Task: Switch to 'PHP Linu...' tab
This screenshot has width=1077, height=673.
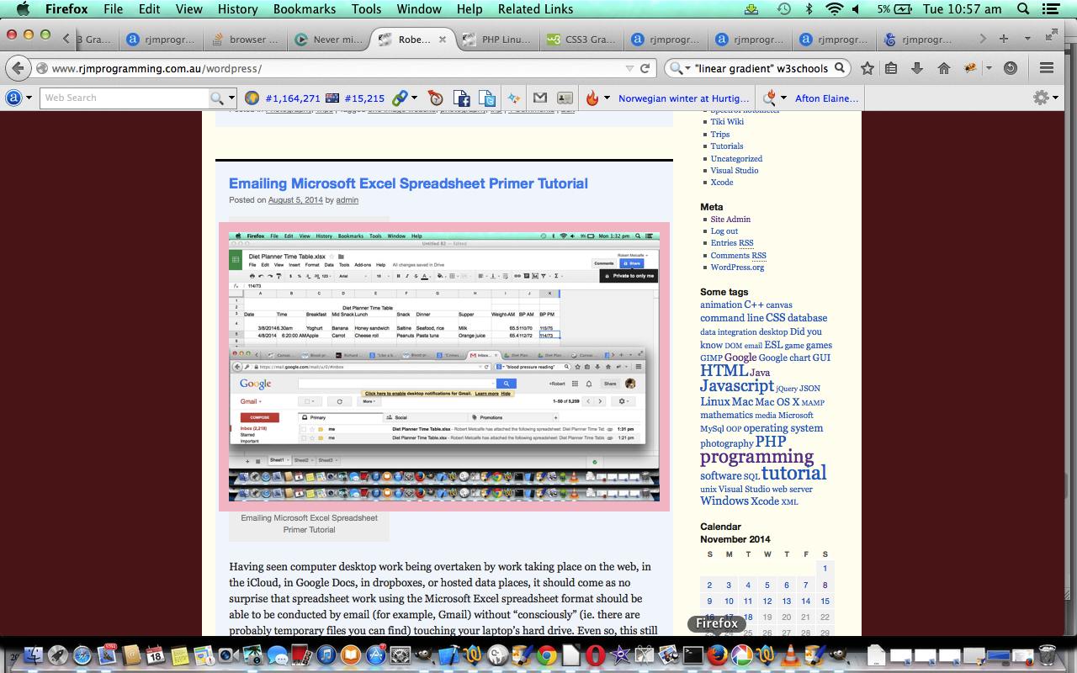Action: tap(497, 40)
